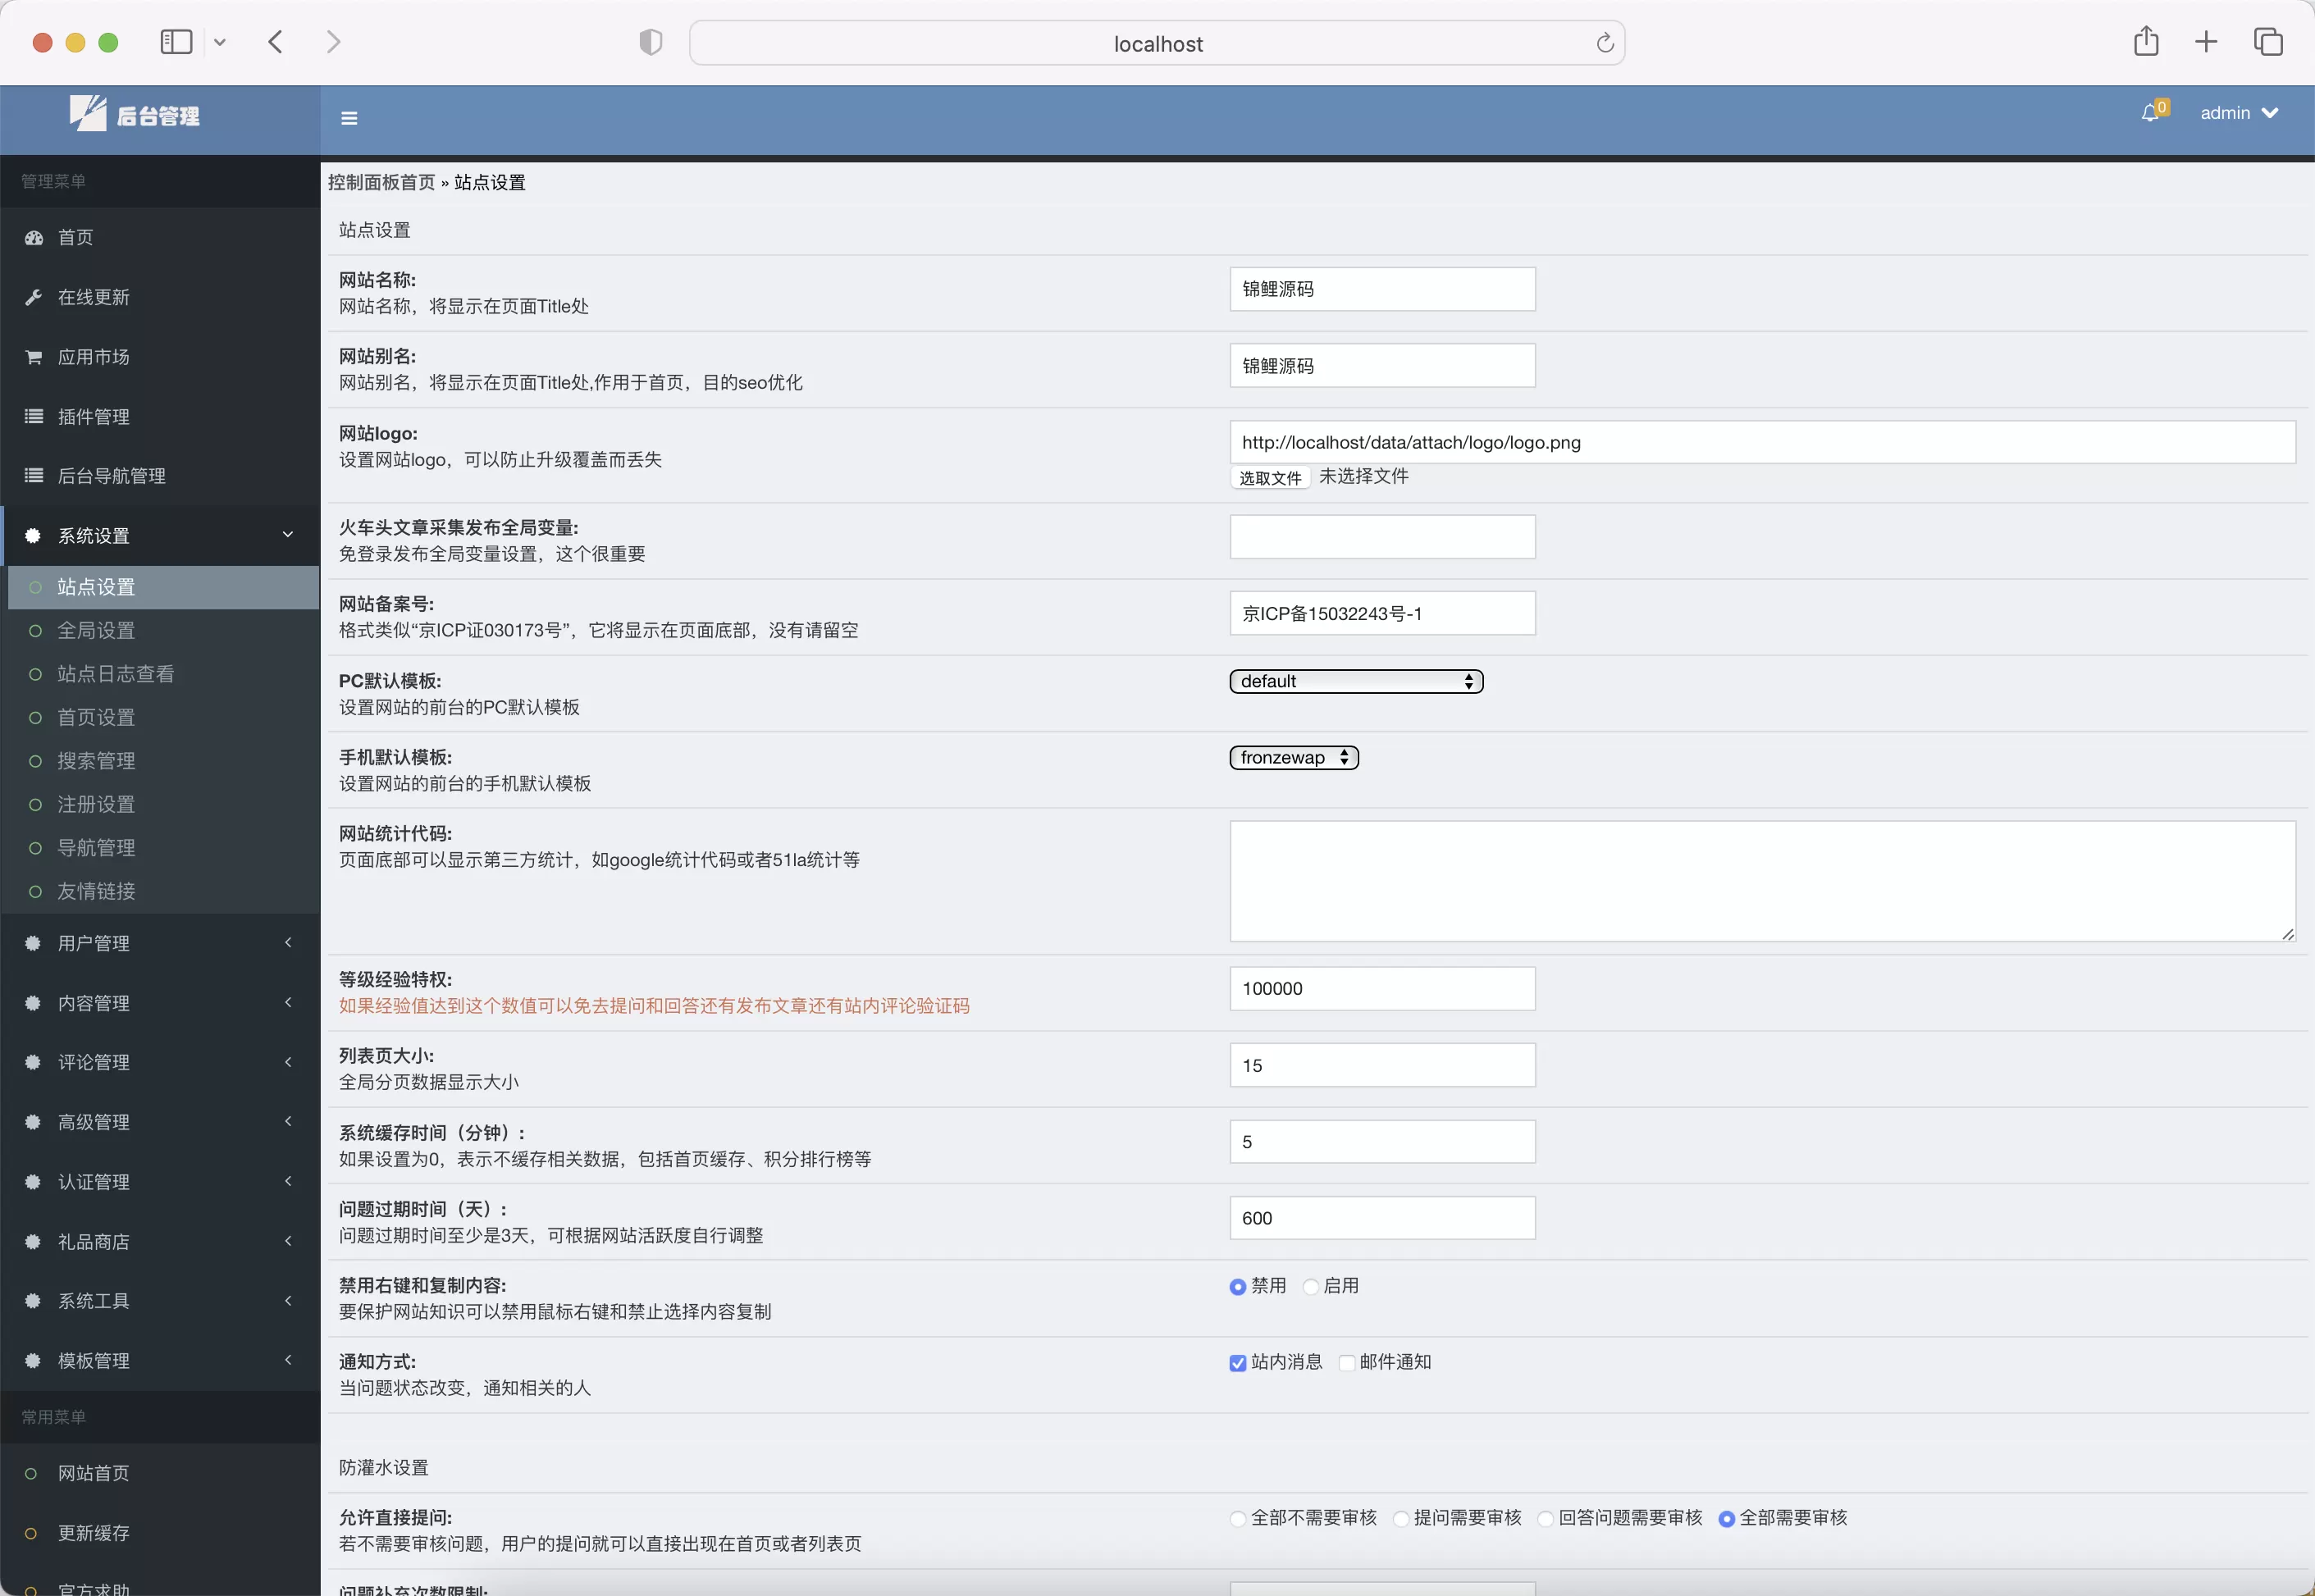Open 站点设置 submenu item

164,587
